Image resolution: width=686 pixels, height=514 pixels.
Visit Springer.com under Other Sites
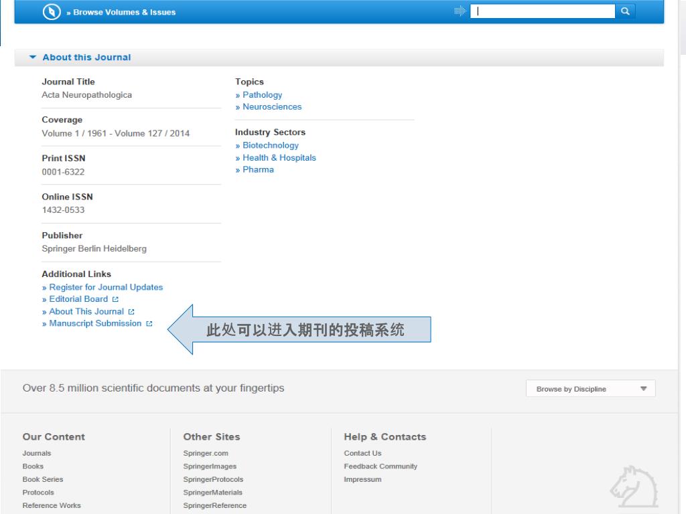206,453
